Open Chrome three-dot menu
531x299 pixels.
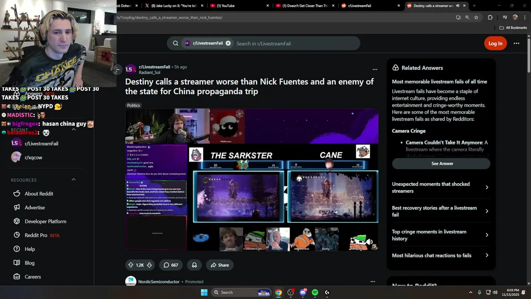point(525,17)
